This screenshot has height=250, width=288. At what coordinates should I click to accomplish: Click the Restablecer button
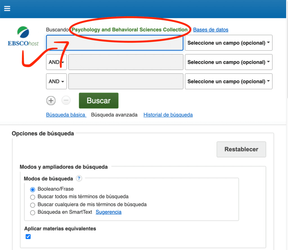point(241,149)
